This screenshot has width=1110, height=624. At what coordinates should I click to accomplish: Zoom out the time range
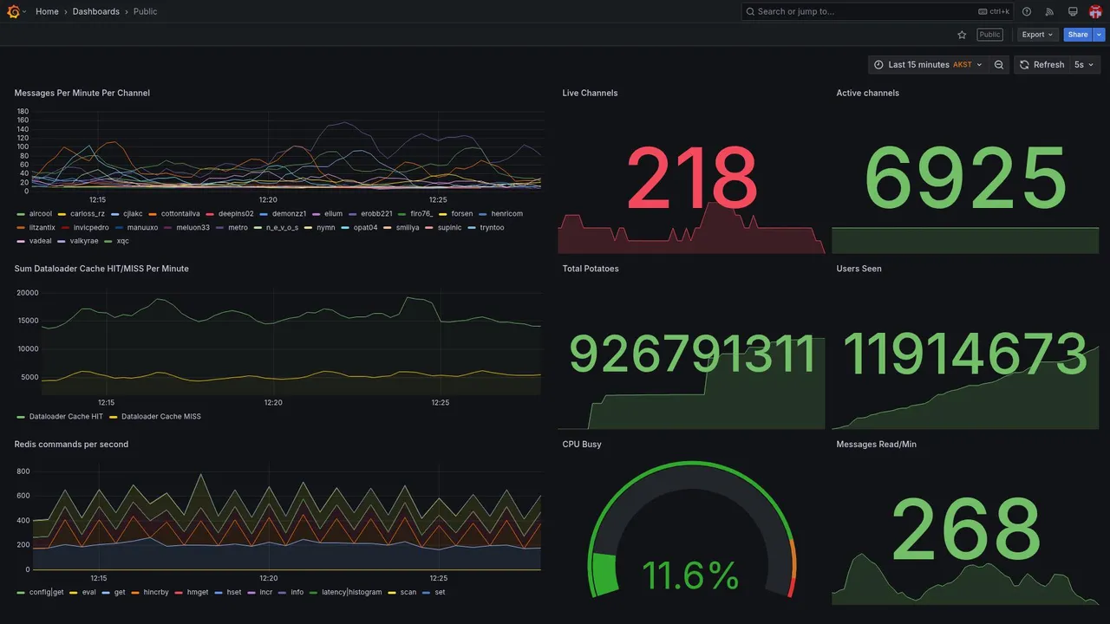coord(999,65)
